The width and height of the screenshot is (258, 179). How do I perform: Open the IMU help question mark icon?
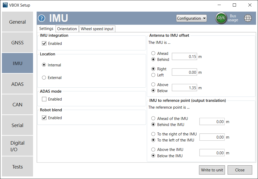click(x=41, y=18)
